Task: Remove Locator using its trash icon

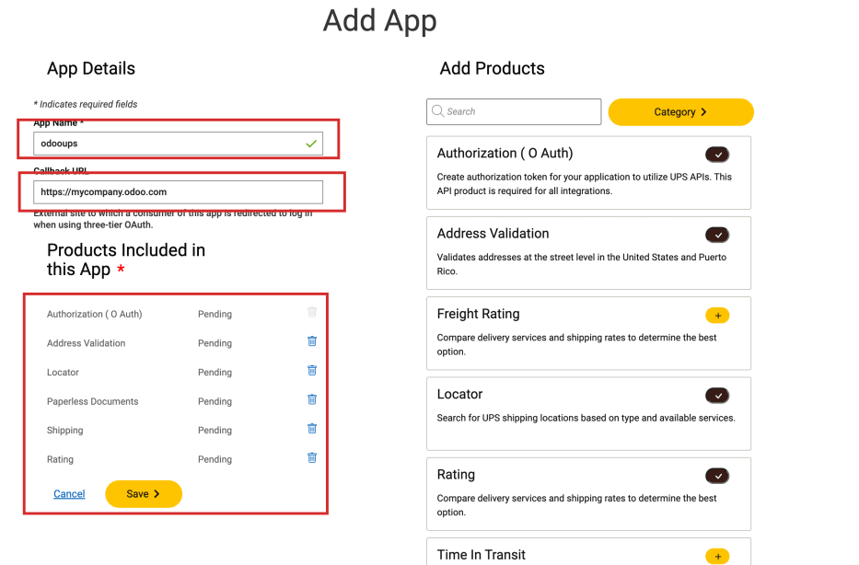Action: (x=311, y=370)
